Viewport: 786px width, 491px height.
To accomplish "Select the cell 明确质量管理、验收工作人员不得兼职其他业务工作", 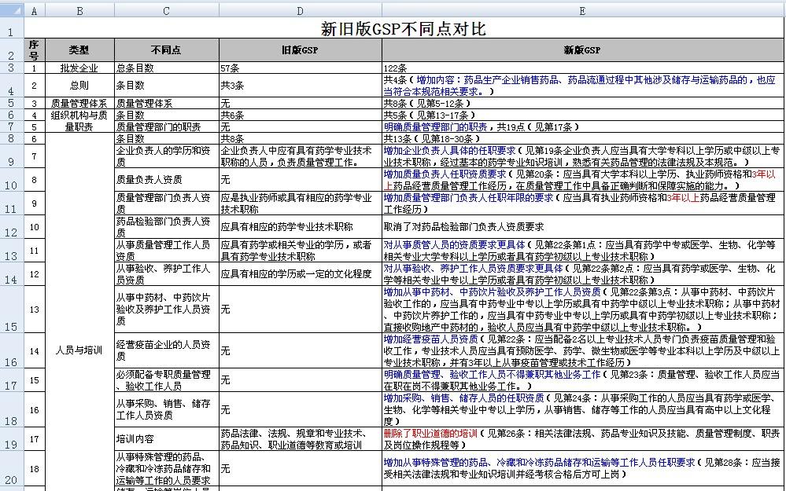I will coord(582,380).
